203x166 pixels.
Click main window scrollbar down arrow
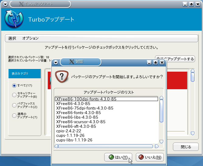click(193, 134)
